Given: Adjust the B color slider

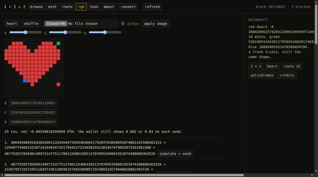Looking at the screenshot, I should click(x=105, y=32).
